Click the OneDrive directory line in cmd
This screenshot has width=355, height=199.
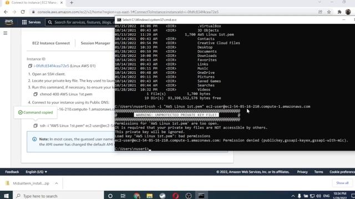pos(165,72)
